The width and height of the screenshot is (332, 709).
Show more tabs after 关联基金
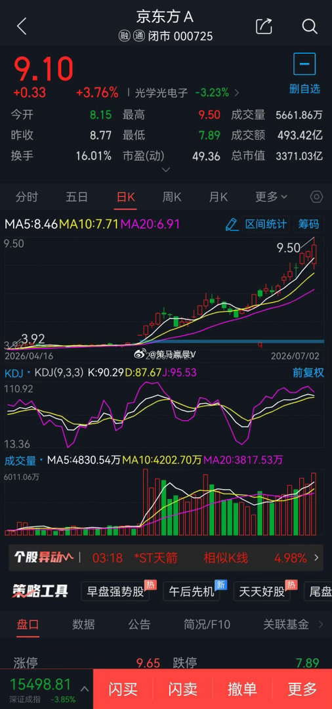click(x=321, y=624)
